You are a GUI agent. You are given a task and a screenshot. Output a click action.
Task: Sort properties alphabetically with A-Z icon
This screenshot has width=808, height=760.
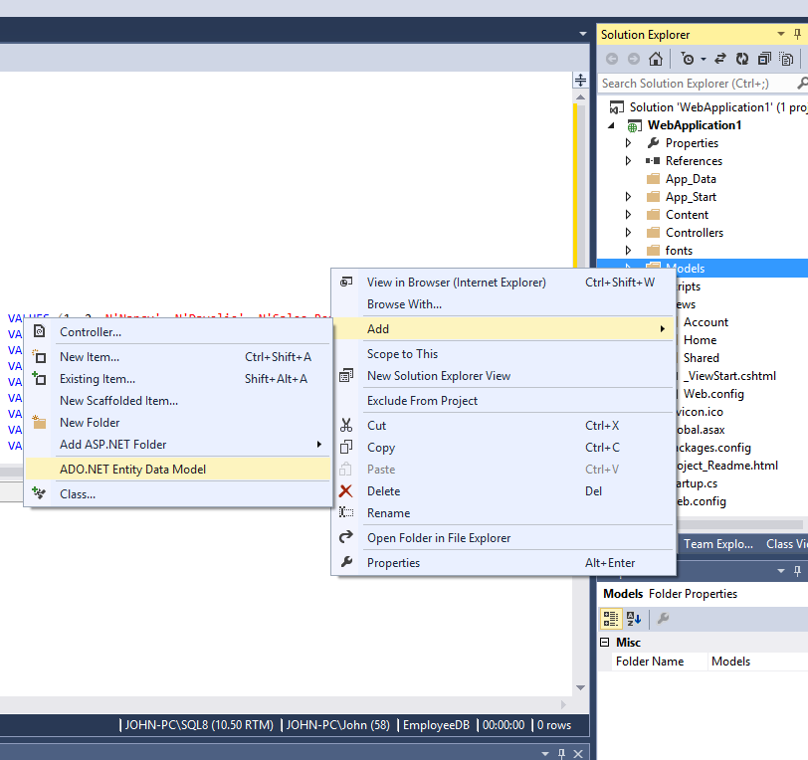point(634,619)
